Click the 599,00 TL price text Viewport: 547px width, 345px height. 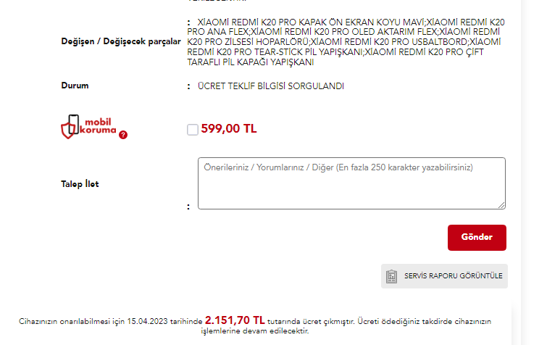pyautogui.click(x=229, y=129)
